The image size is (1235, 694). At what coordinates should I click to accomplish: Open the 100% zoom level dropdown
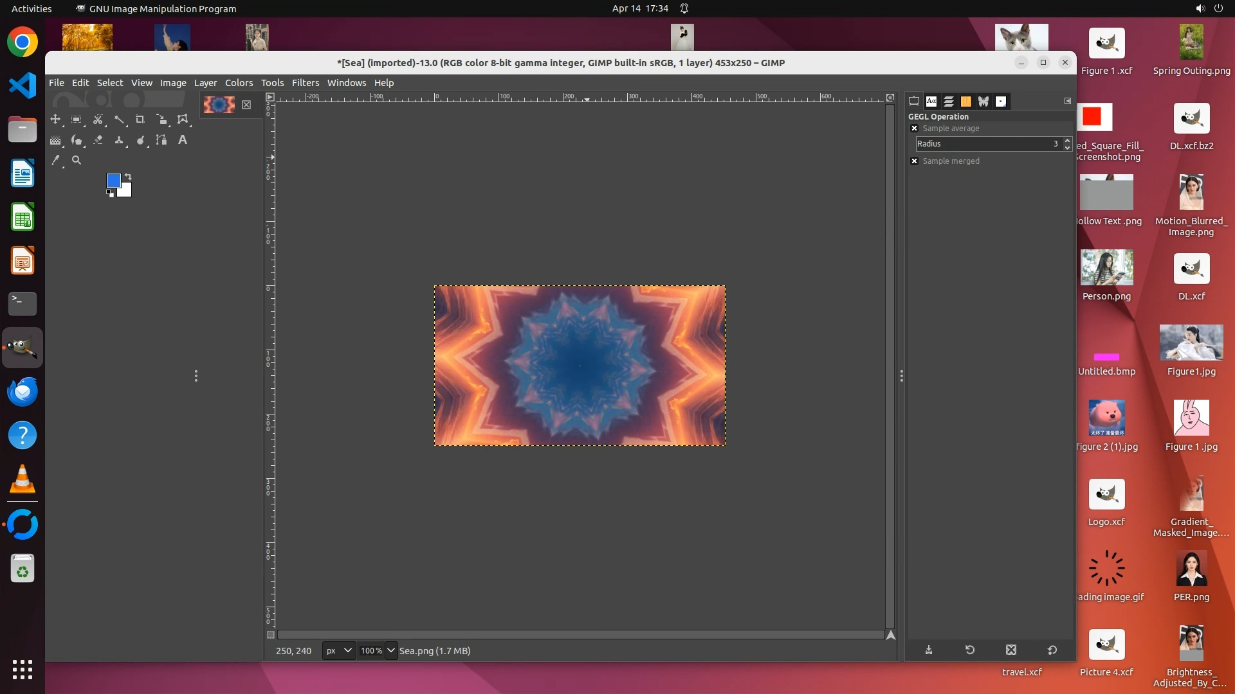[x=390, y=651]
